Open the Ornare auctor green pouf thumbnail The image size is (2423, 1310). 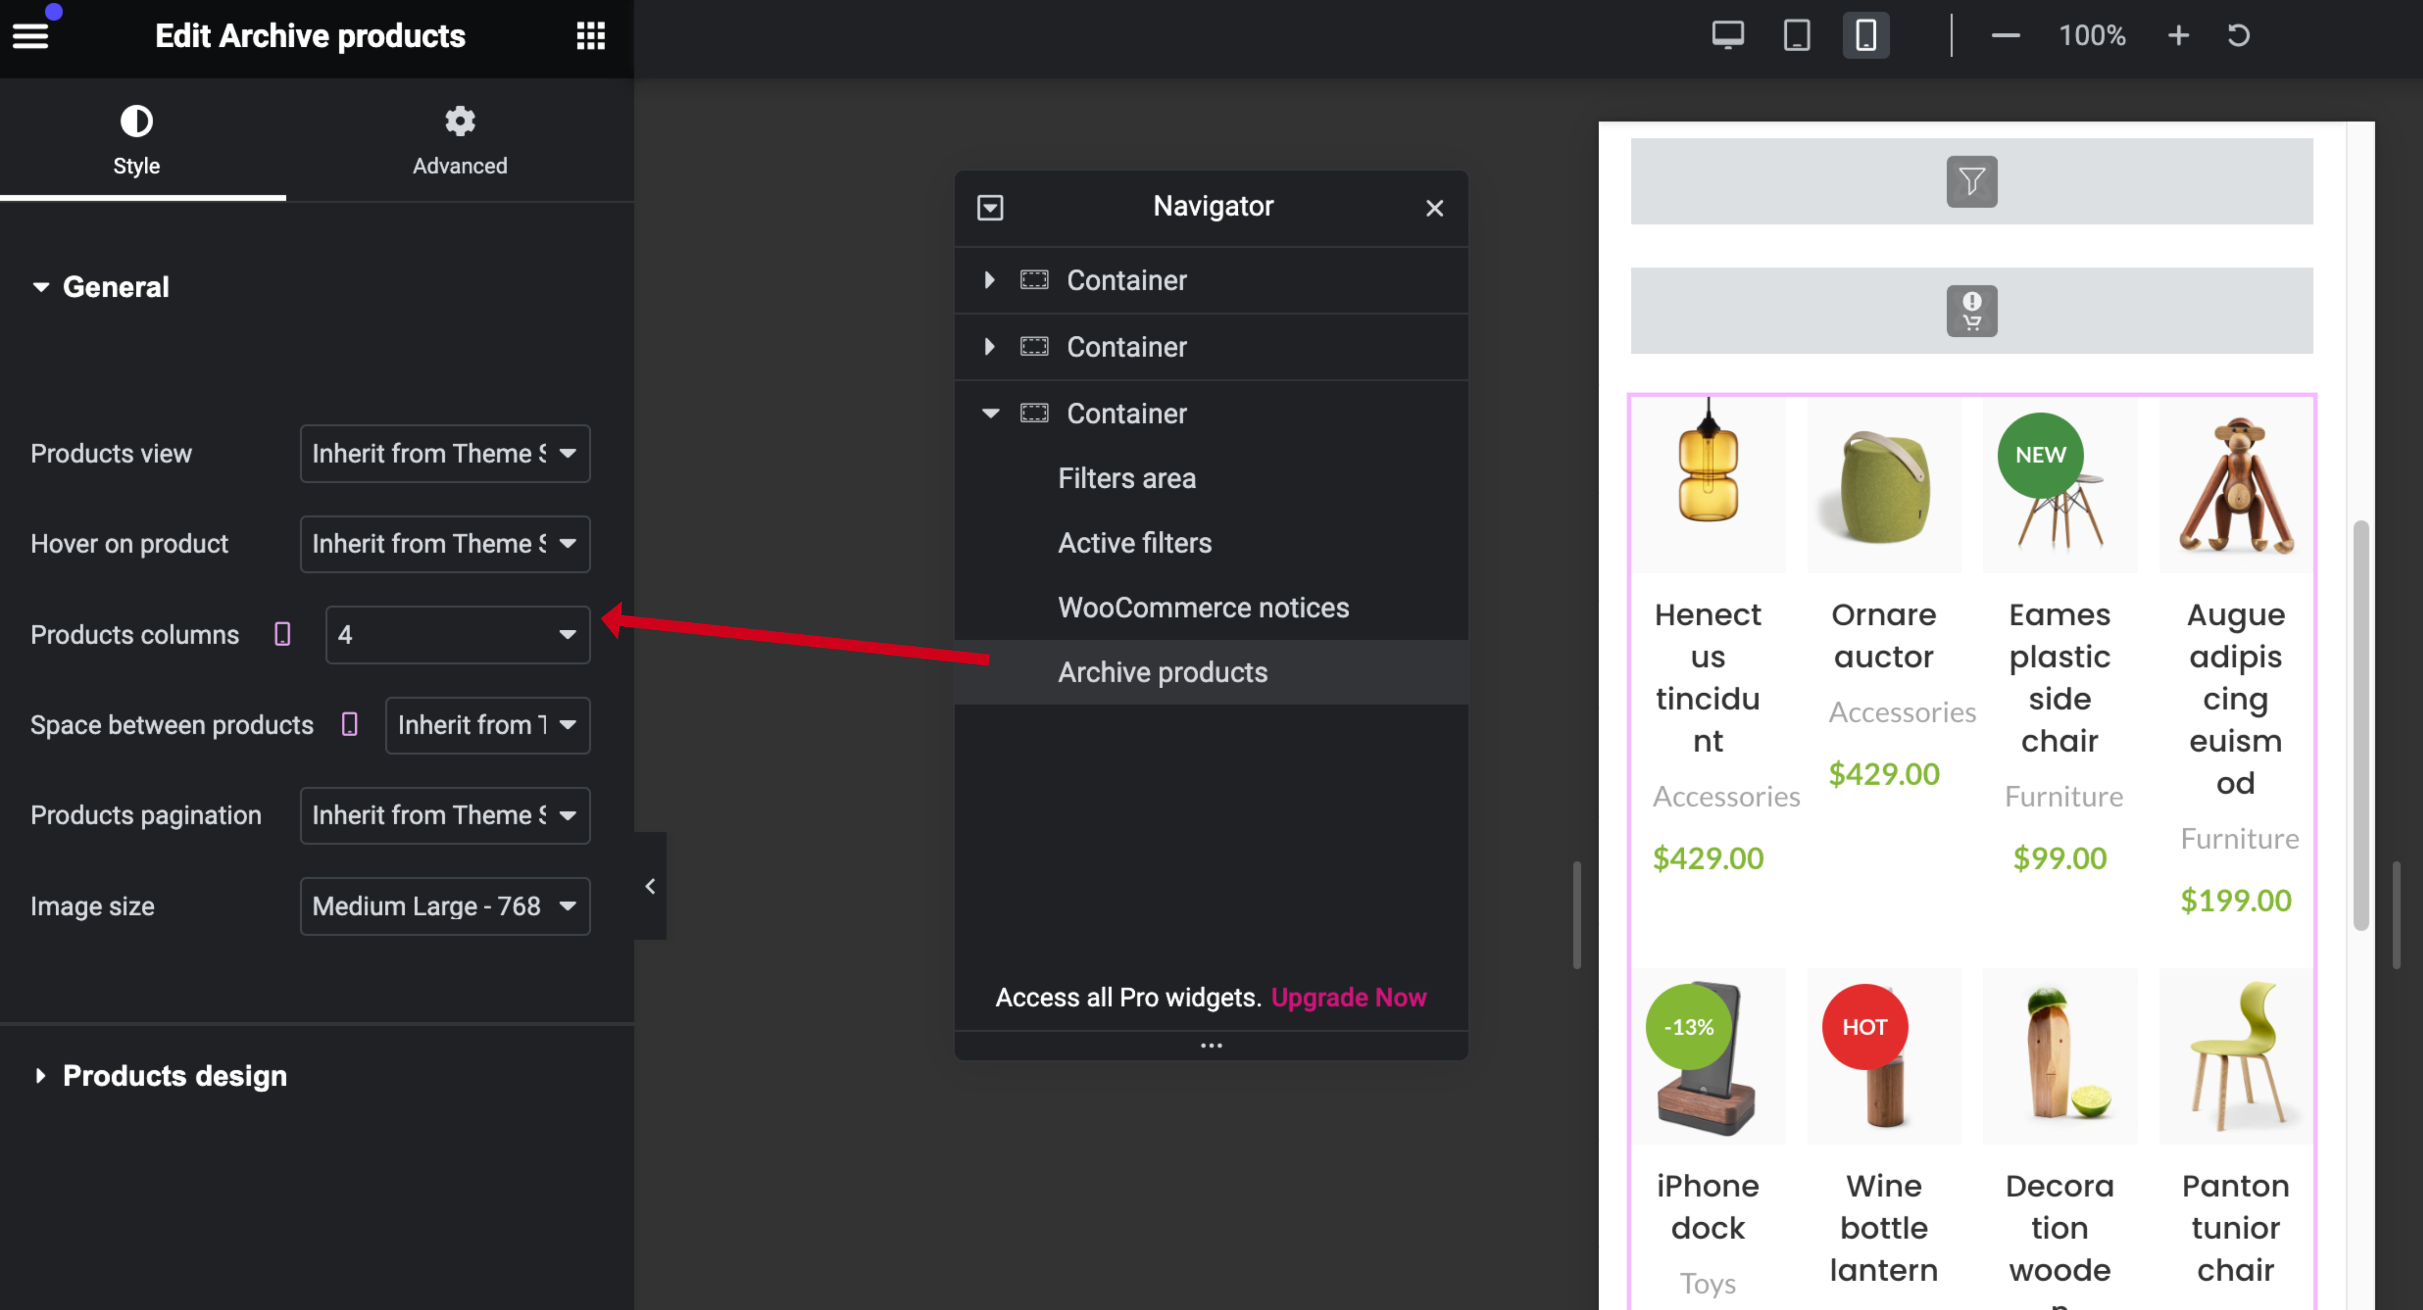(x=1884, y=485)
